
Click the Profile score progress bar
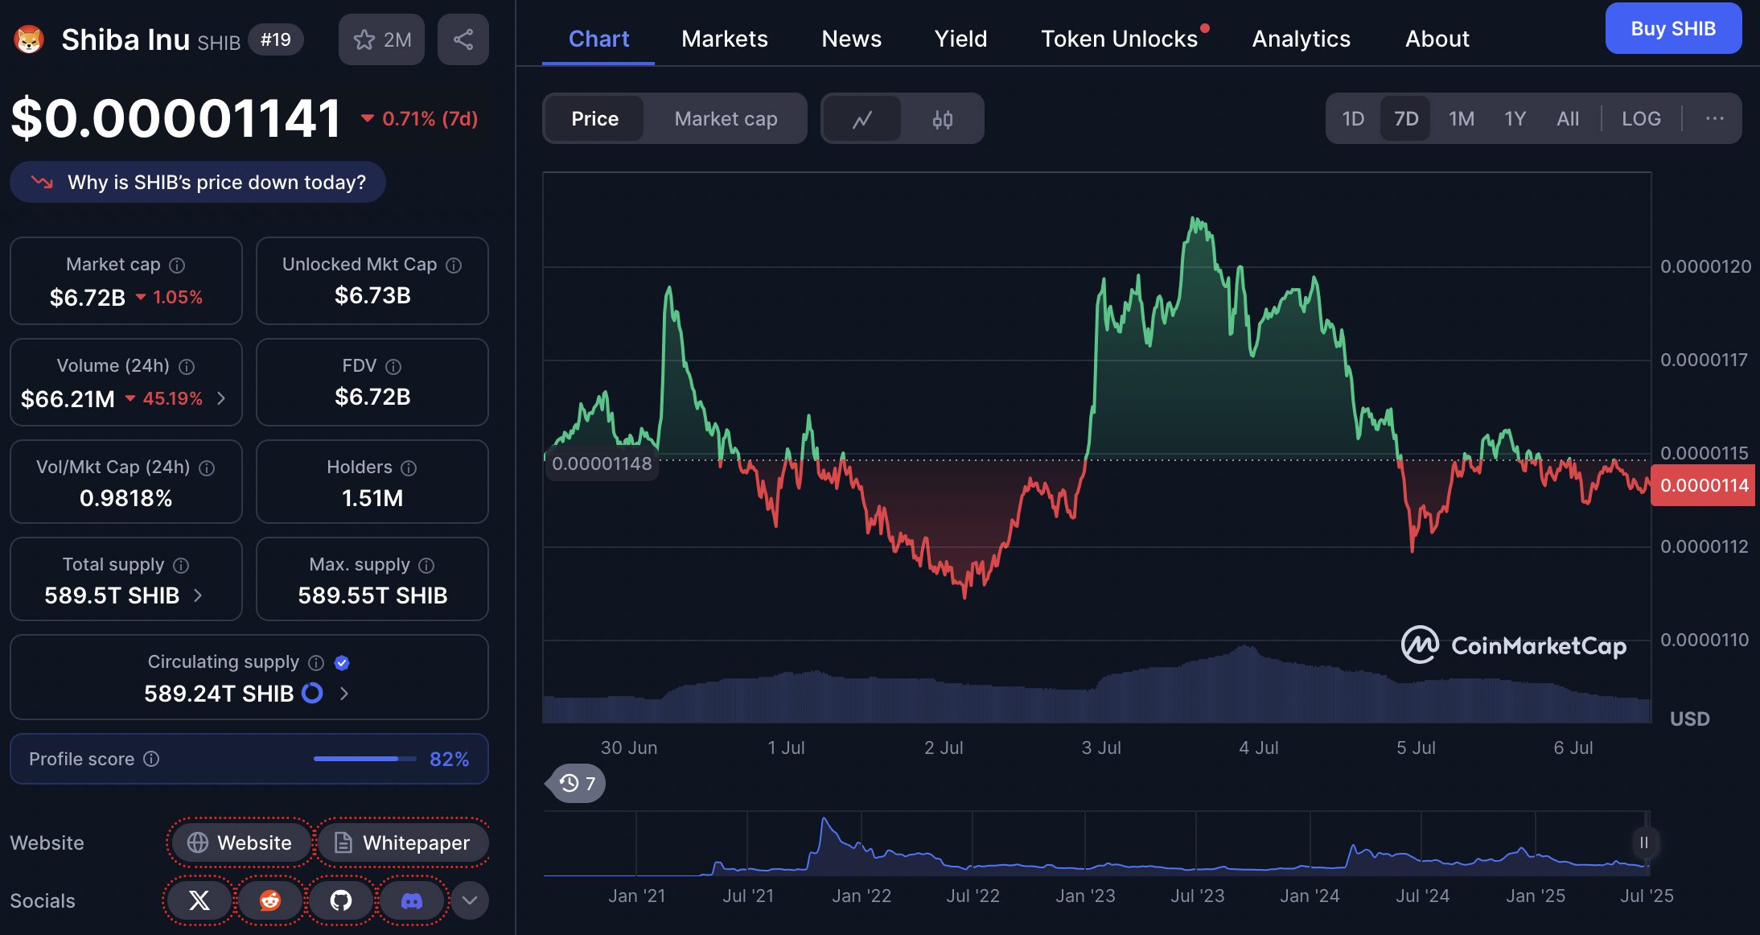pos(364,759)
